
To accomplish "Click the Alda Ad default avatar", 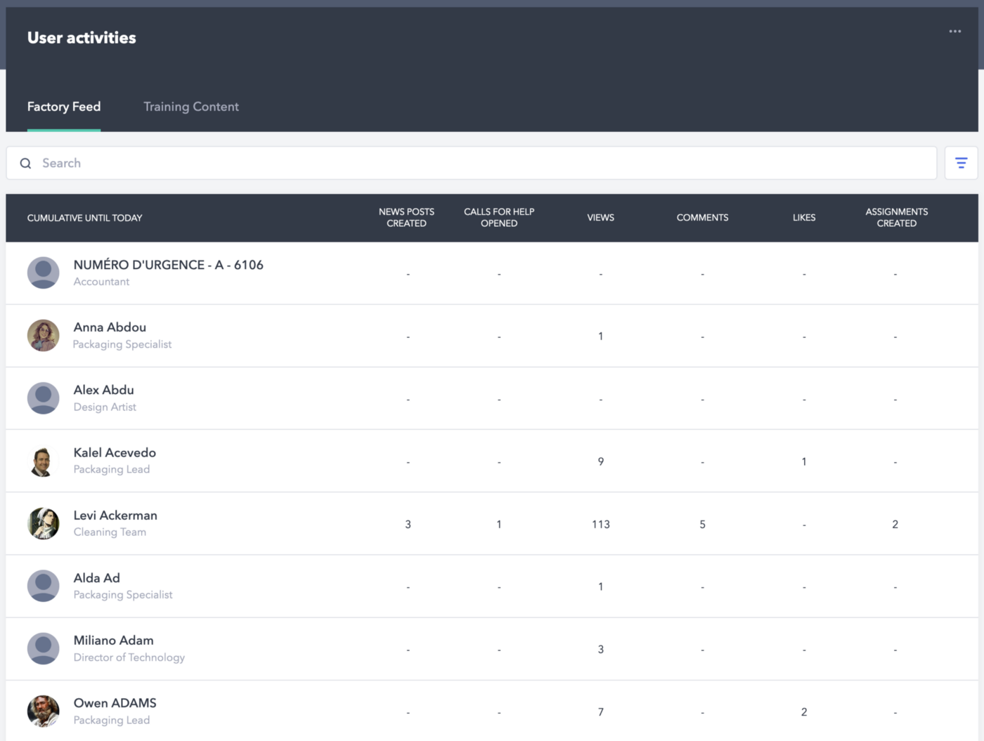I will (x=44, y=586).
